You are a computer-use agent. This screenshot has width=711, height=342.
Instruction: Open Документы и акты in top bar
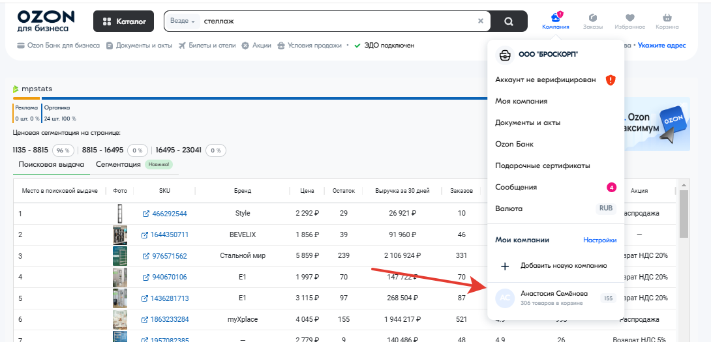(x=139, y=46)
